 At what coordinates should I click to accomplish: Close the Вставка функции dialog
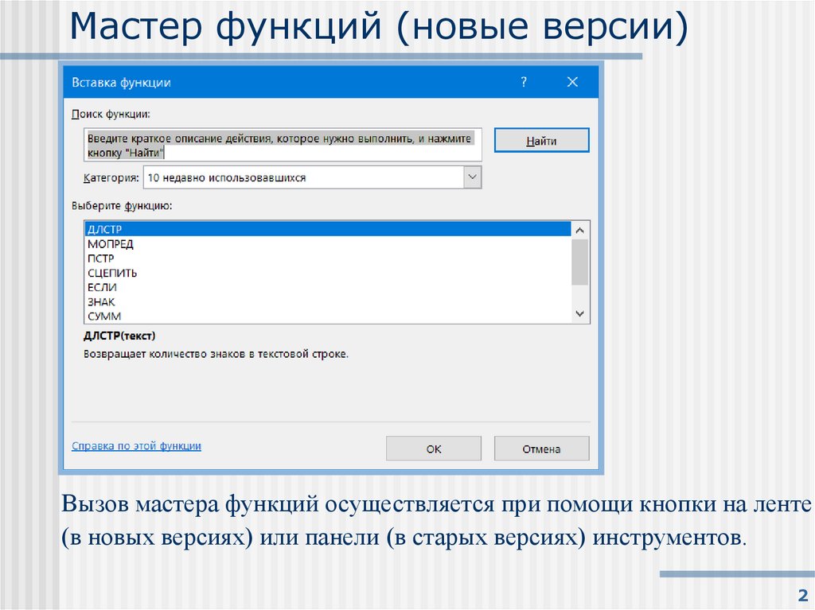click(572, 81)
